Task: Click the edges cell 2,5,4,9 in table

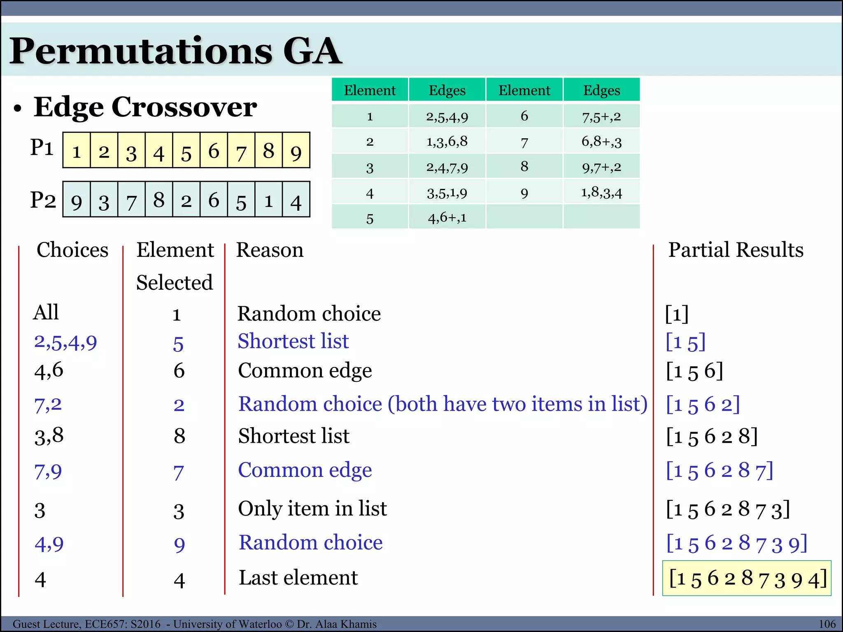Action: pyautogui.click(x=447, y=117)
